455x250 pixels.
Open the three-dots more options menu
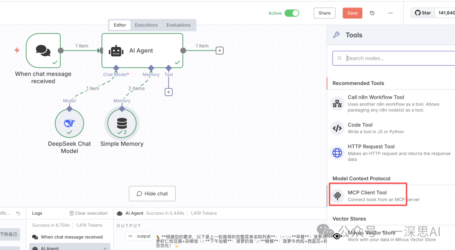pos(391,13)
